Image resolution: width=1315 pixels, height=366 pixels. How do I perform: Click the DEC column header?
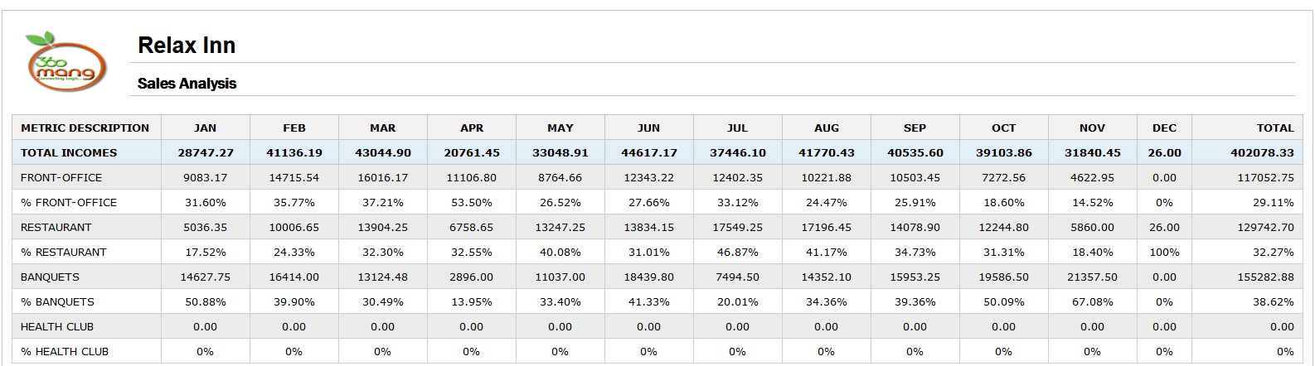click(x=1164, y=128)
